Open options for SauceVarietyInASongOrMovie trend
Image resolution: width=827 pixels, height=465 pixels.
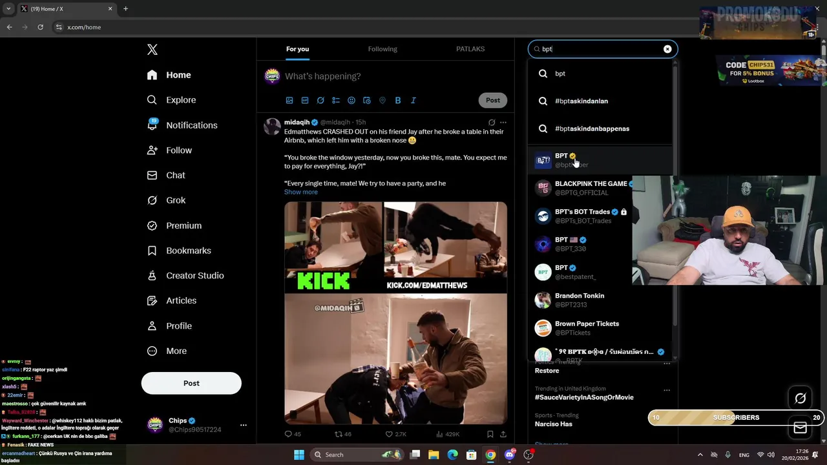coord(667,390)
